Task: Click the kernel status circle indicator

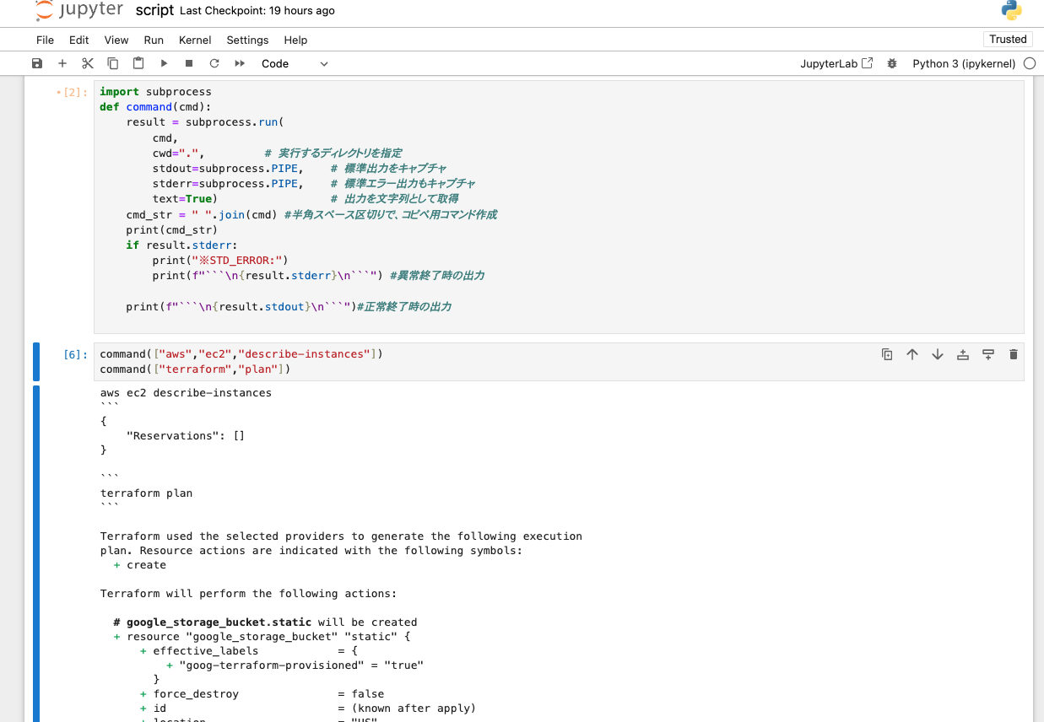Action: pyautogui.click(x=1030, y=63)
